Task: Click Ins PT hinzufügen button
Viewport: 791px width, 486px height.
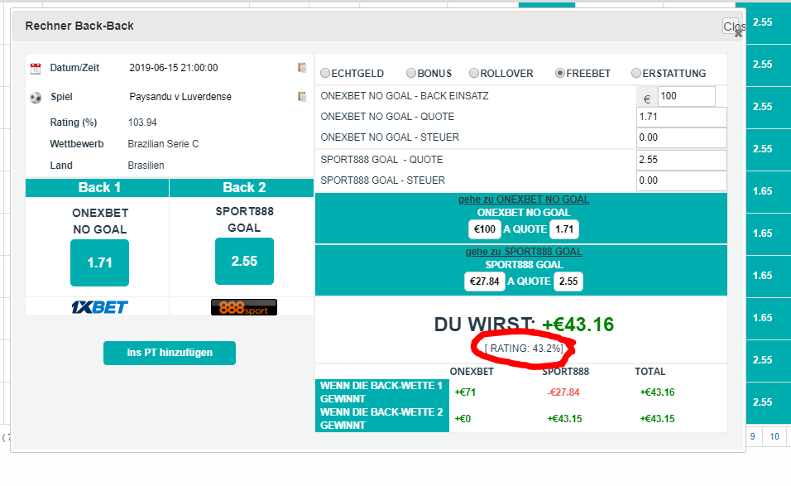Action: coord(170,353)
